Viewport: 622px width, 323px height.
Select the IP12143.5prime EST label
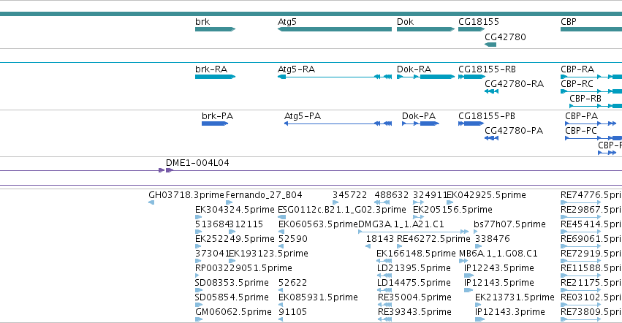[499, 283]
